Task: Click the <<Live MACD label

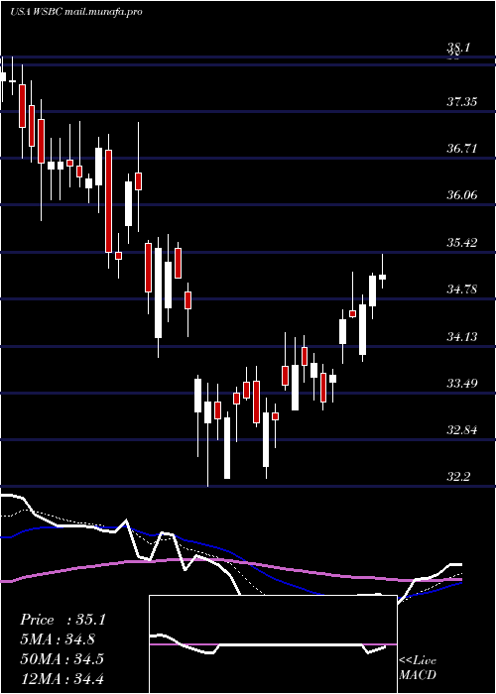Action: (418, 668)
